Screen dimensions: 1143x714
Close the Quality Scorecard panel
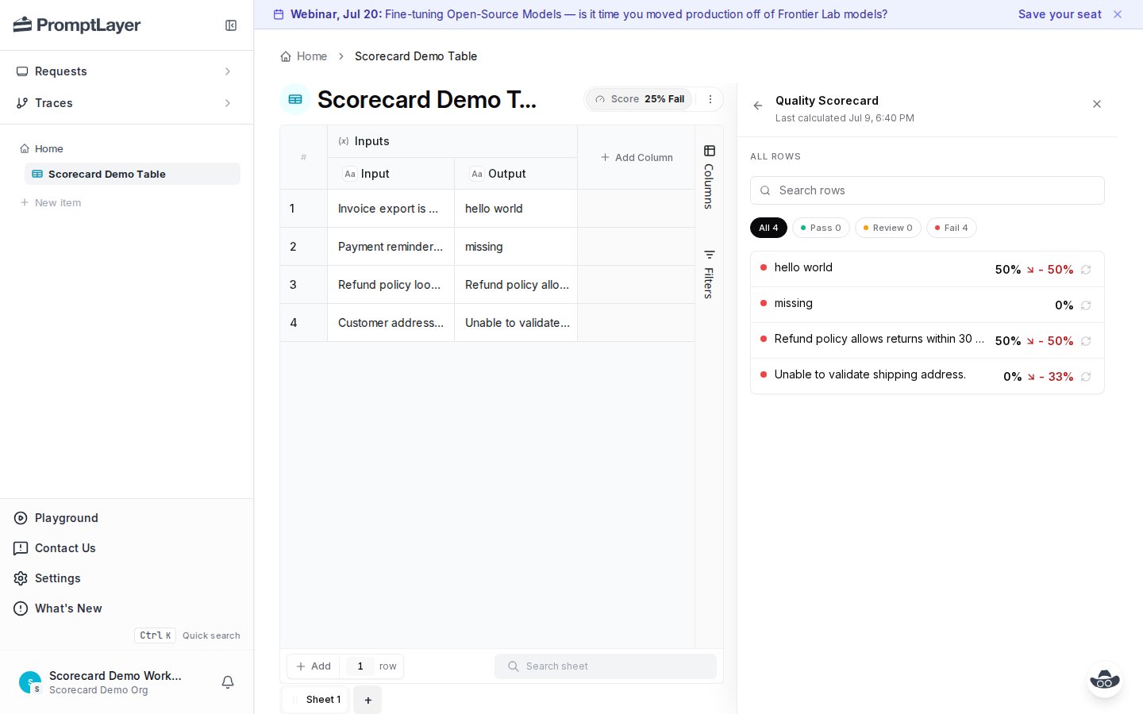1097,104
